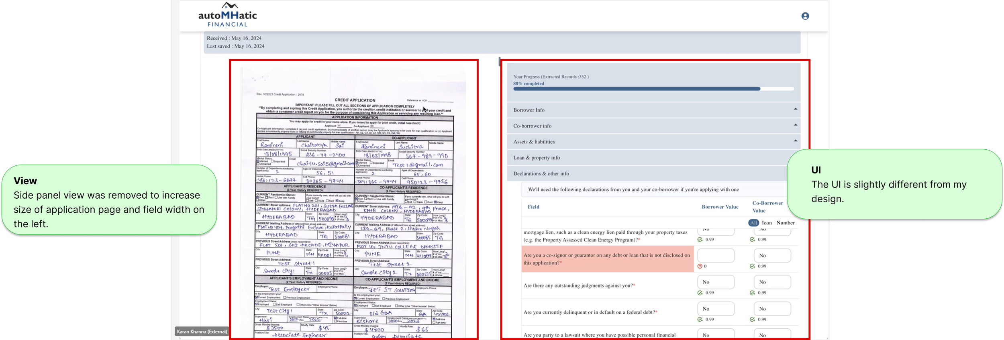The image size is (1004, 340).
Task: Select the Co-borrower info heading
Action: coord(532,126)
